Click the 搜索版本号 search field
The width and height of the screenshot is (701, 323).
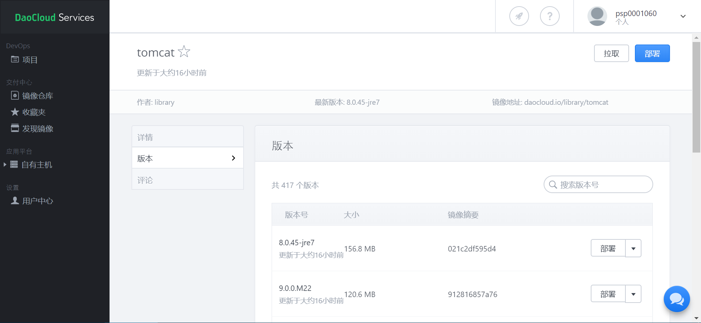pos(598,184)
